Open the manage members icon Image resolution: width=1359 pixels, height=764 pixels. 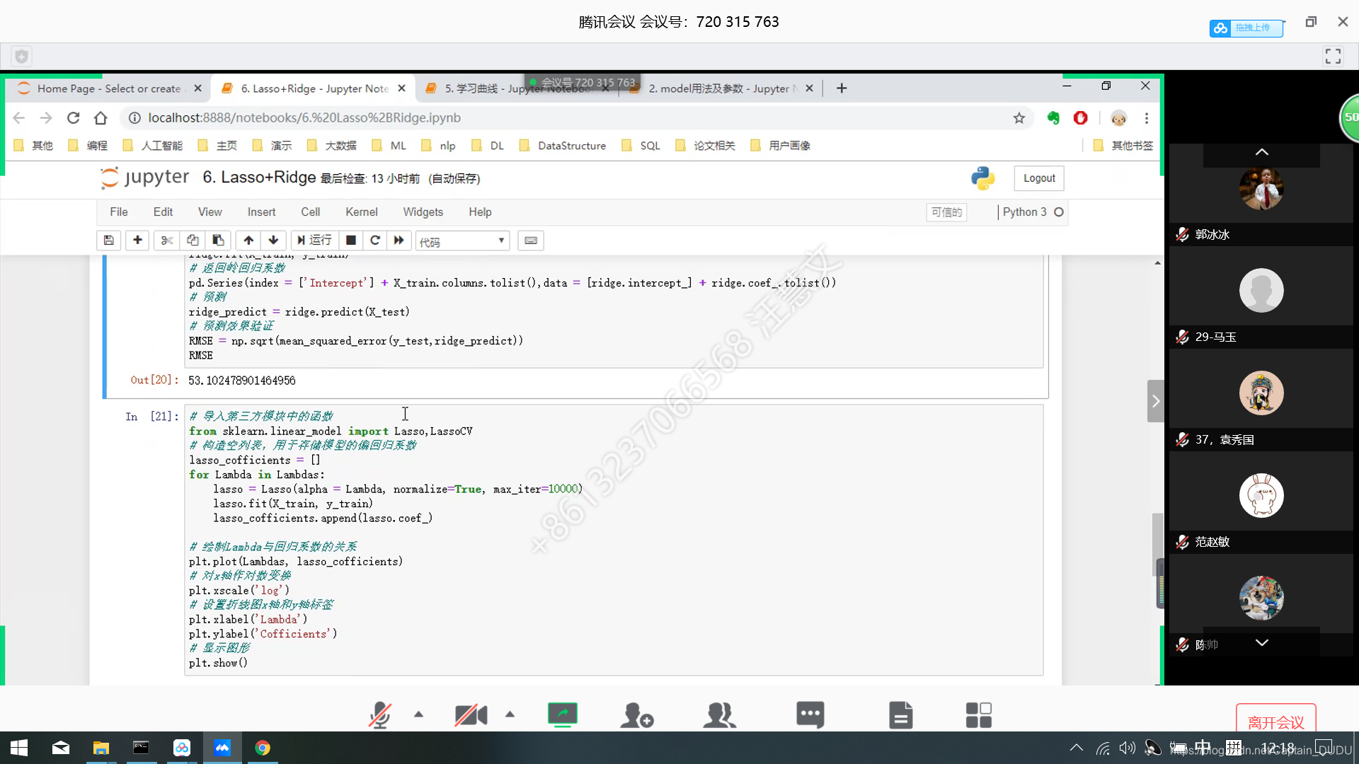pyautogui.click(x=719, y=714)
